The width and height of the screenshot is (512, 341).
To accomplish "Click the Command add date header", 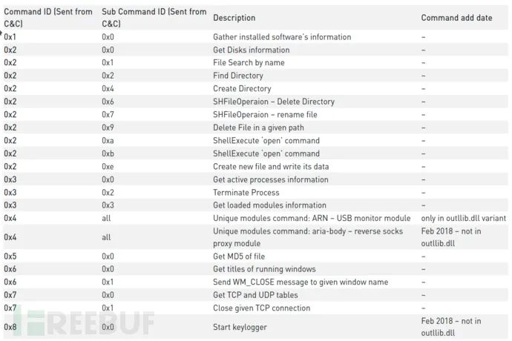I will click(x=456, y=18).
